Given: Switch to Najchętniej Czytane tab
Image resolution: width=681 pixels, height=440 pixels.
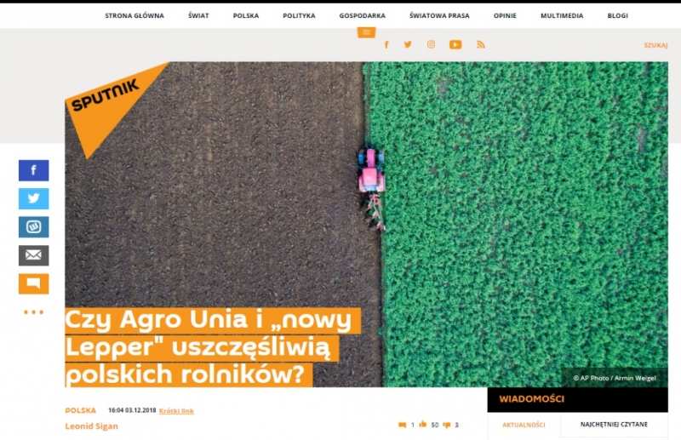Looking at the screenshot, I should click(614, 424).
